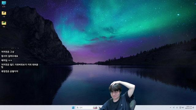Open the notification bell at taskbar end
Screen dimensions: 196x110
193,108
